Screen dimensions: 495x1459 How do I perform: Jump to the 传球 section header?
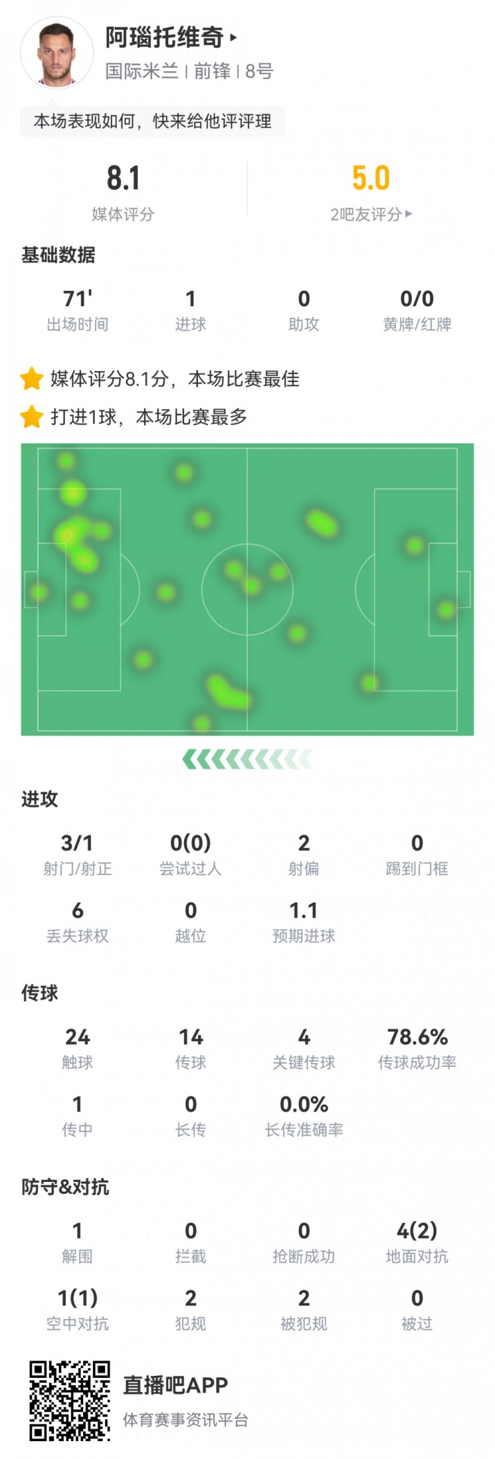point(40,993)
